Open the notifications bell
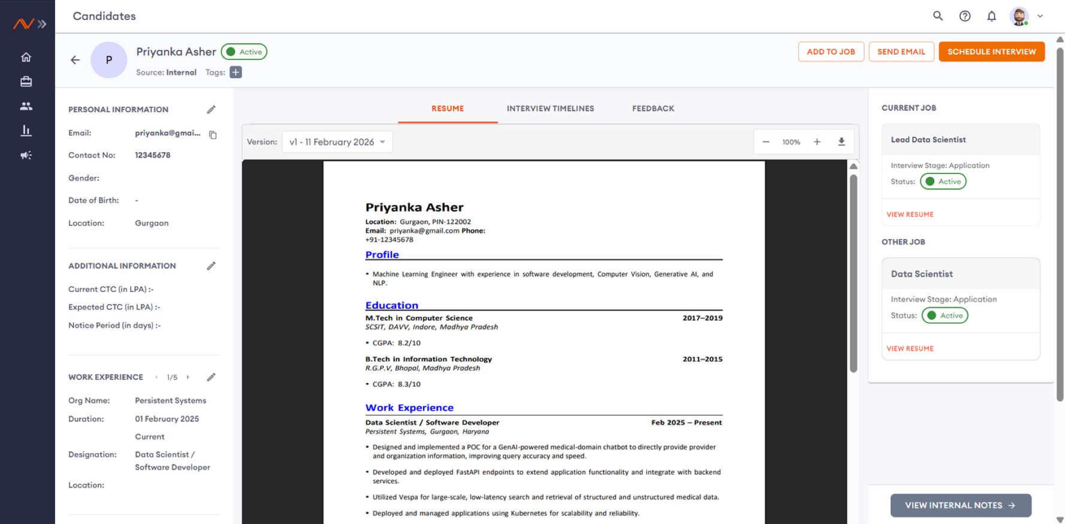The width and height of the screenshot is (1065, 524). (x=992, y=16)
